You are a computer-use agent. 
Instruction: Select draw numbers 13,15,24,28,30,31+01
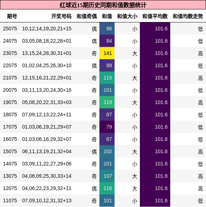(47, 53)
